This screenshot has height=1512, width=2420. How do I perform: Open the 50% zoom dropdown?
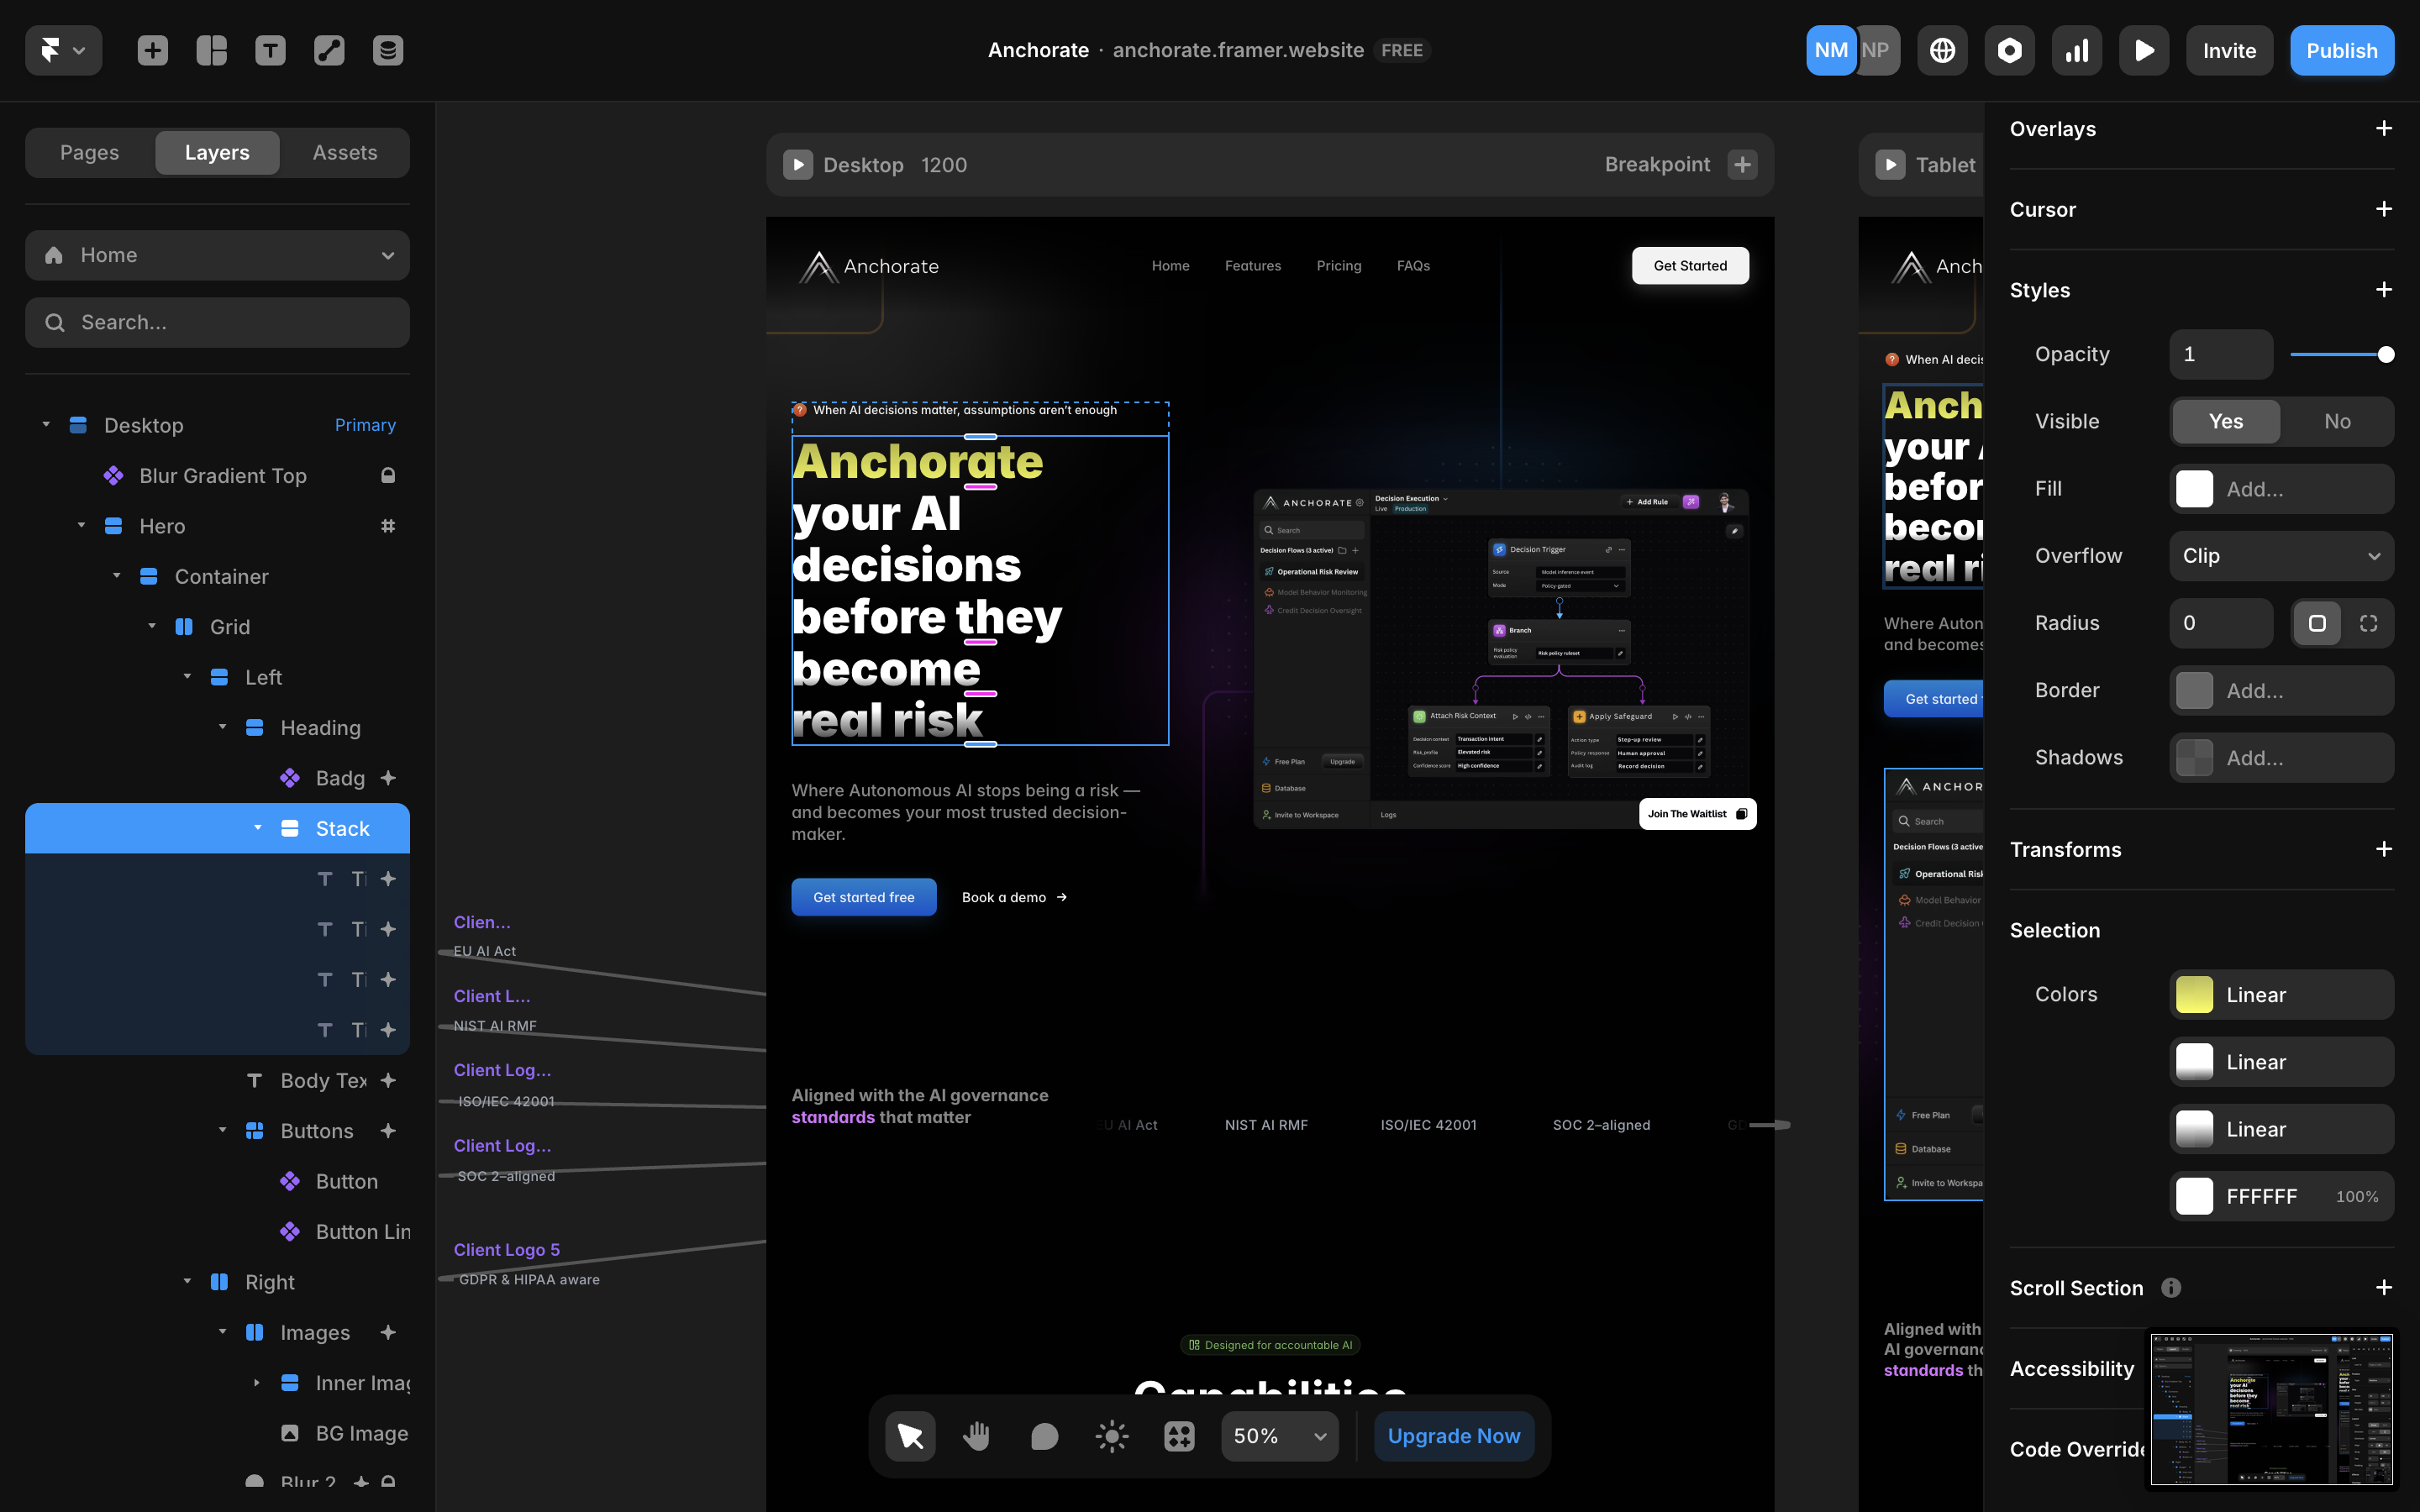pyautogui.click(x=1279, y=1436)
